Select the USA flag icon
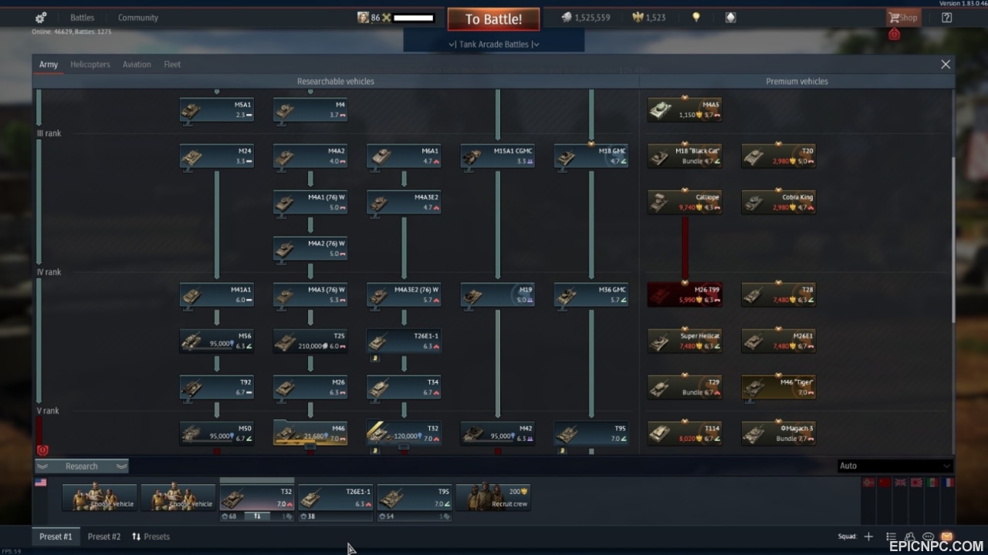The width and height of the screenshot is (988, 555). click(40, 483)
